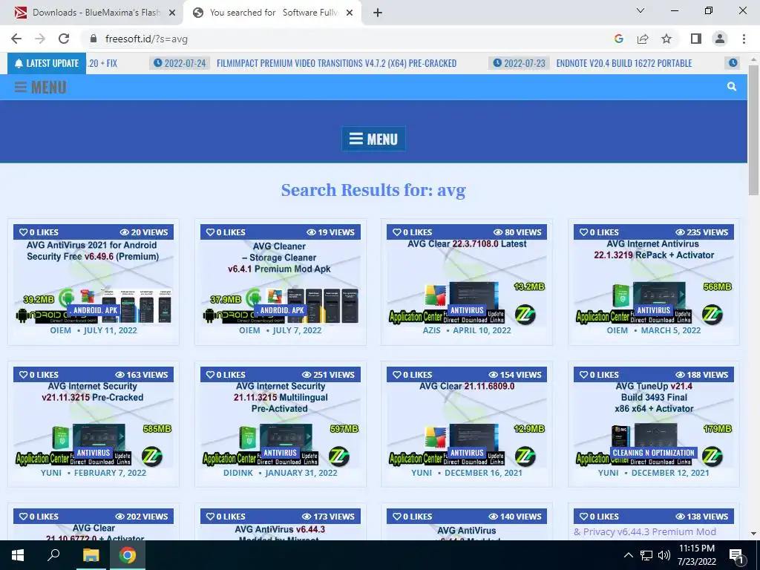Click the 20 VIEWS eye counter
Viewport: 760px width, 570px height.
[144, 232]
